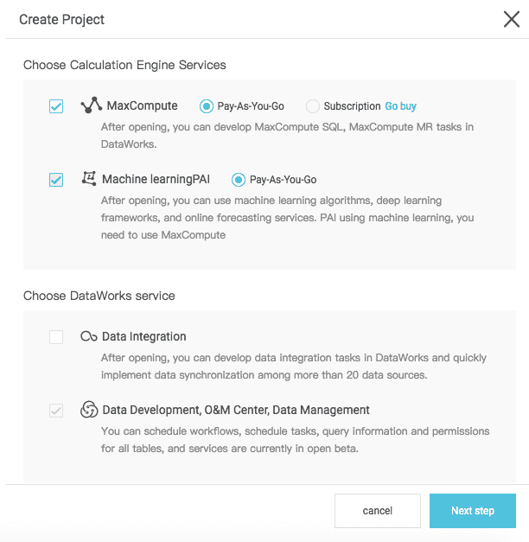Open the Go buy link
Viewport: 529px width, 542px height.
click(400, 106)
